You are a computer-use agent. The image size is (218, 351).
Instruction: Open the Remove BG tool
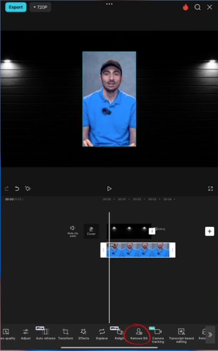click(x=139, y=334)
